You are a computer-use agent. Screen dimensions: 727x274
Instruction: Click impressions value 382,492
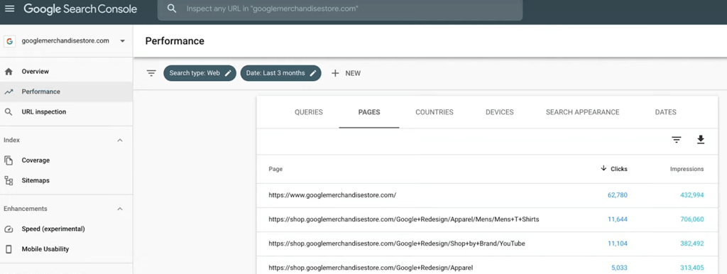pyautogui.click(x=692, y=243)
